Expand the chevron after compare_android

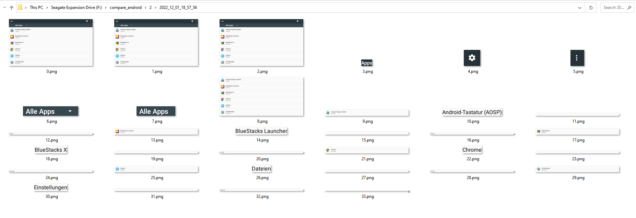145,8
